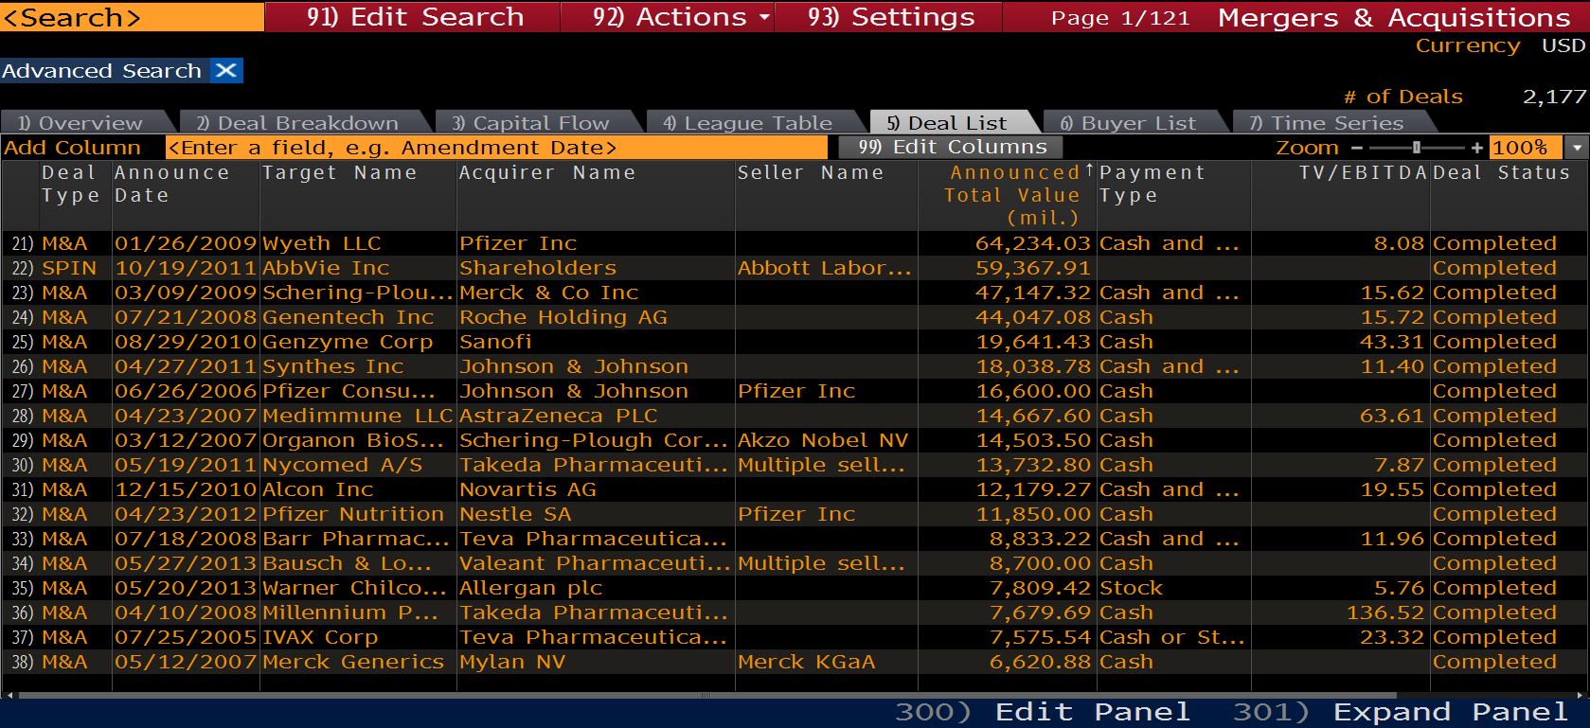
Task: Click 91) Edit Search
Action: (x=414, y=17)
